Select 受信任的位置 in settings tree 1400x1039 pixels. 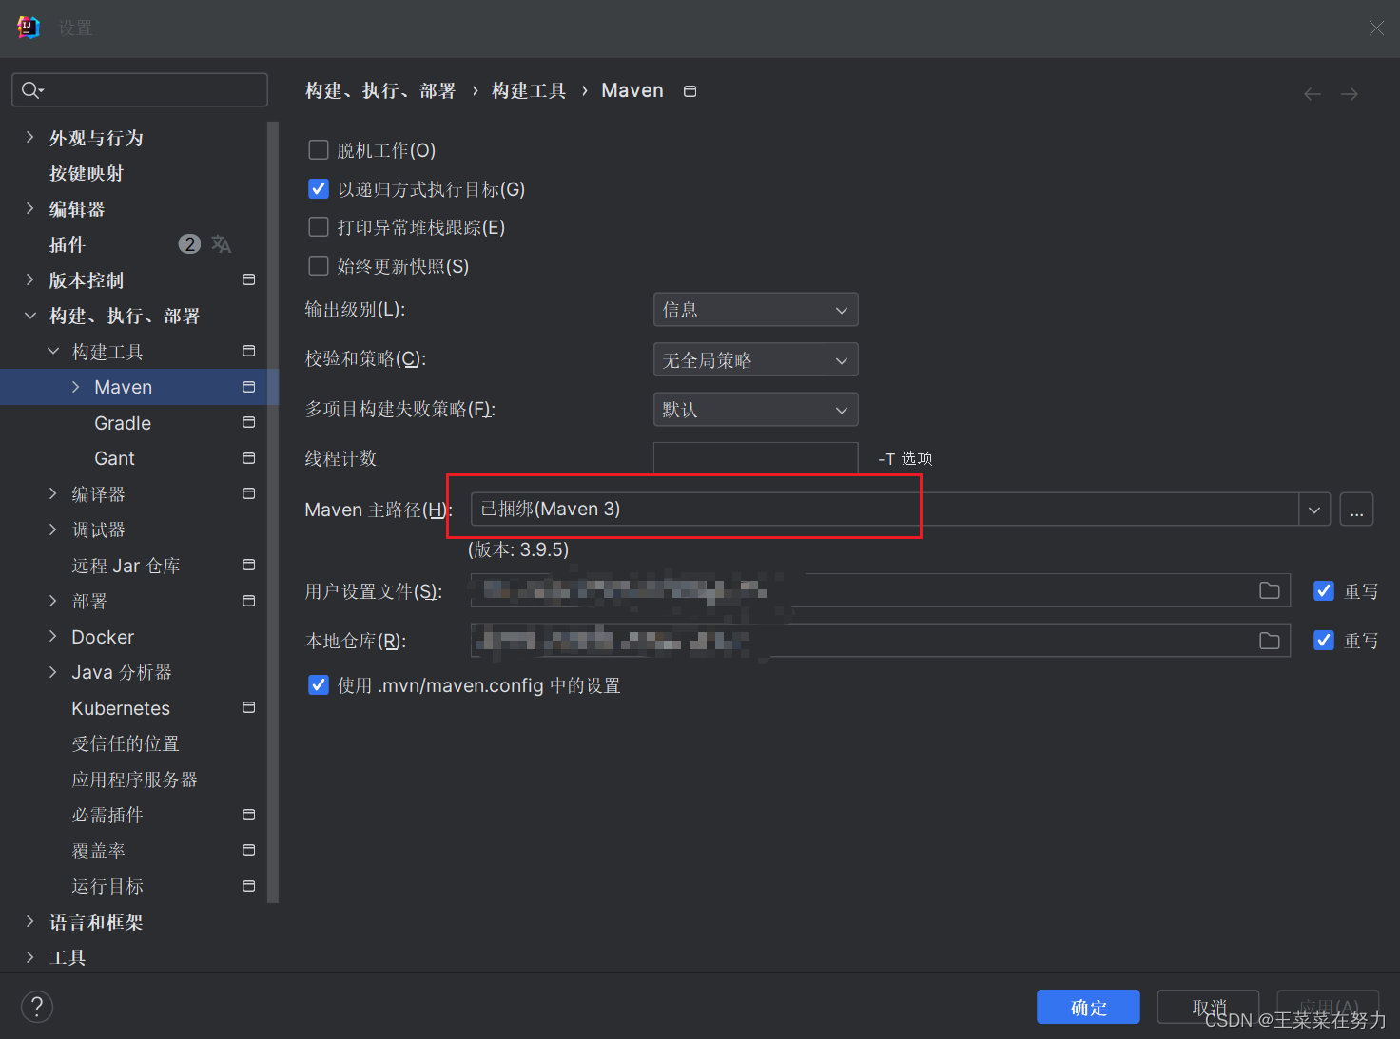tap(126, 743)
